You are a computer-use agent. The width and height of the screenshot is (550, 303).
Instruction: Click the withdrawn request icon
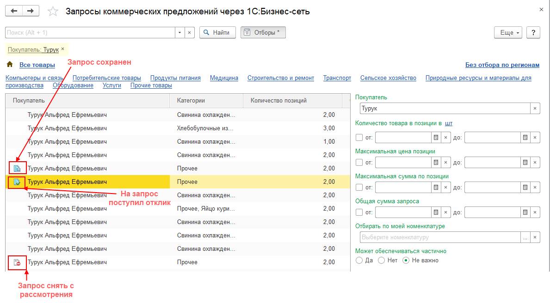pyautogui.click(x=17, y=262)
